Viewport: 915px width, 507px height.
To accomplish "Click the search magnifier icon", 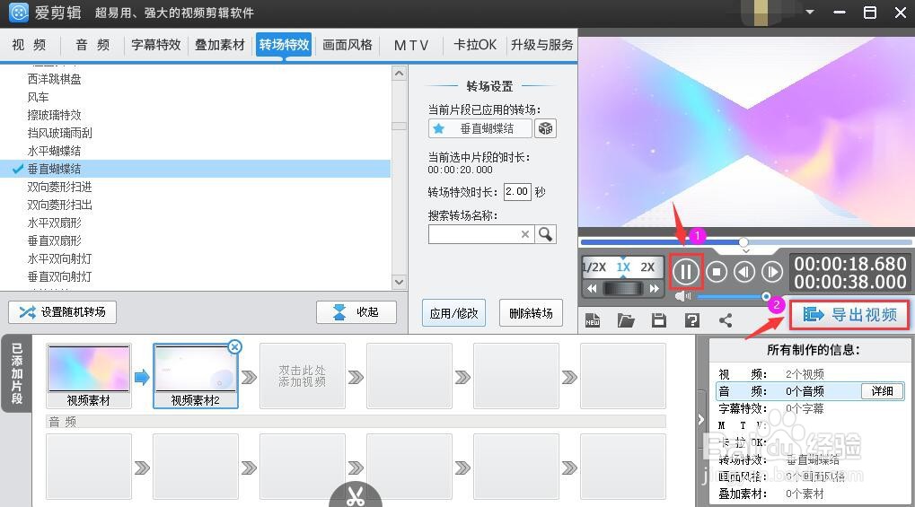I will point(546,234).
